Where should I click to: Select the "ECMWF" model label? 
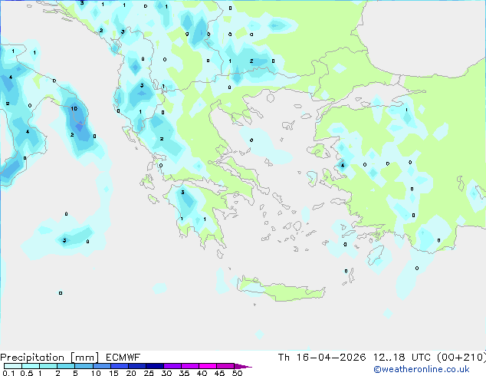[123, 358]
